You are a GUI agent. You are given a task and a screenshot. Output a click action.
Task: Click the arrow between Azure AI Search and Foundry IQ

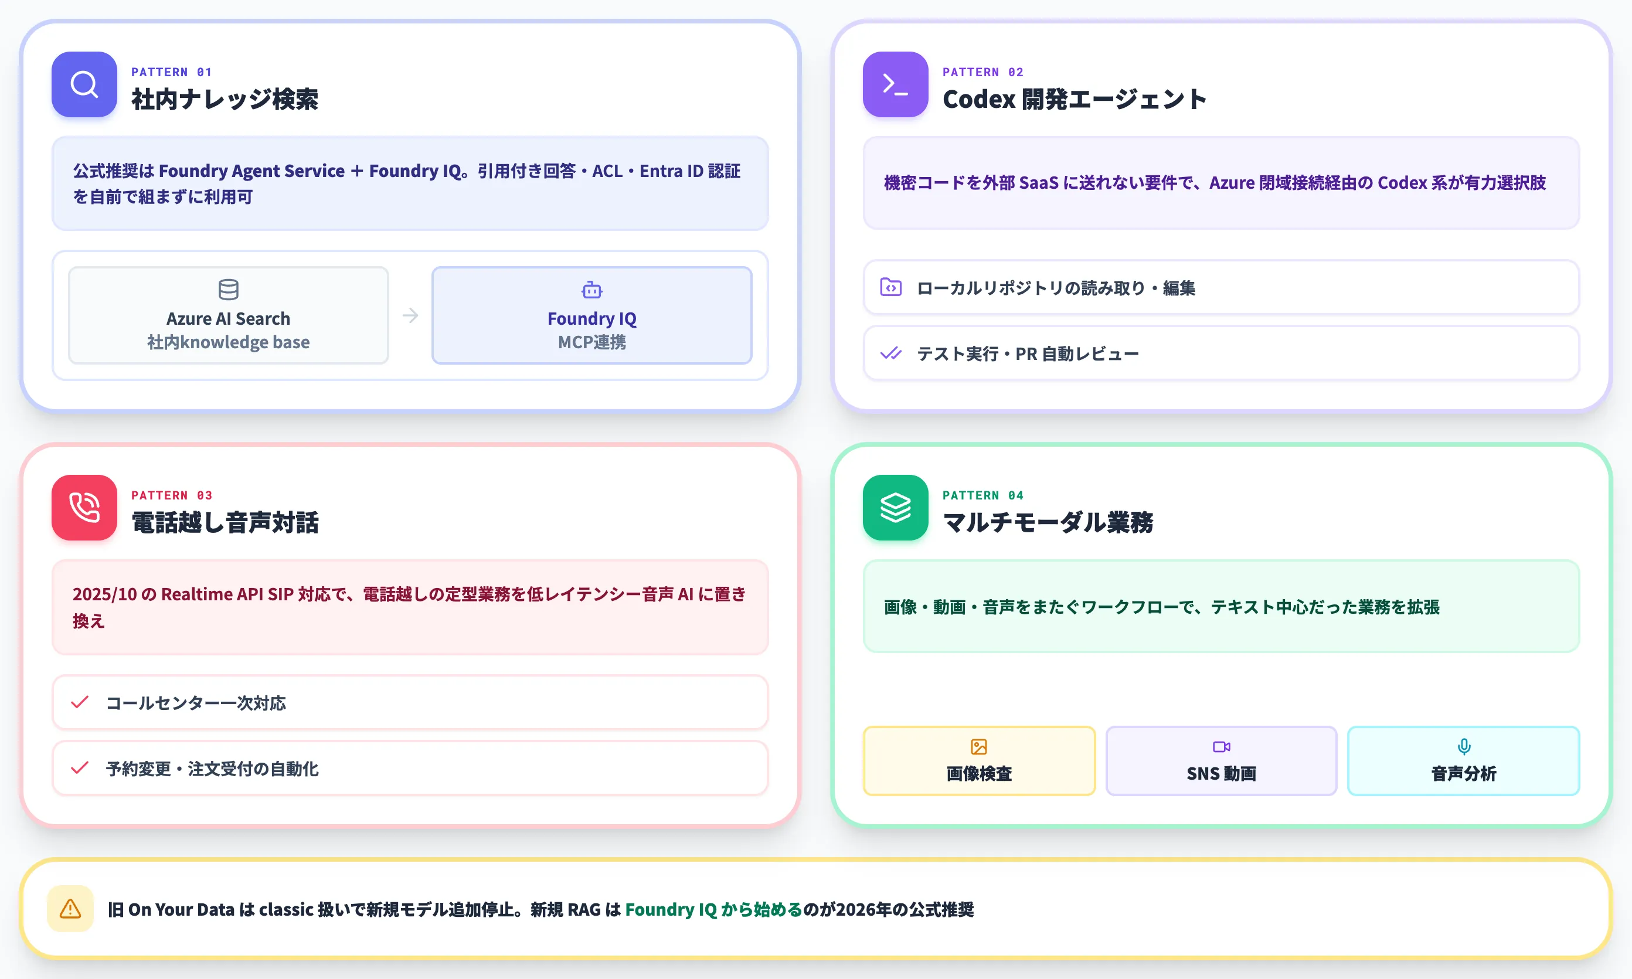[410, 315]
